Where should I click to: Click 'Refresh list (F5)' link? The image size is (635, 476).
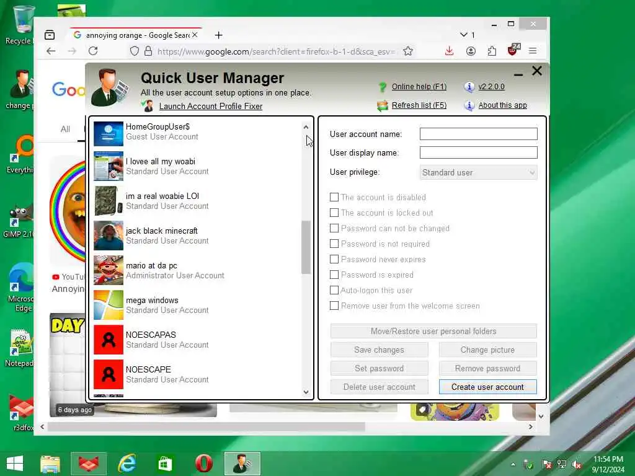[419, 105]
